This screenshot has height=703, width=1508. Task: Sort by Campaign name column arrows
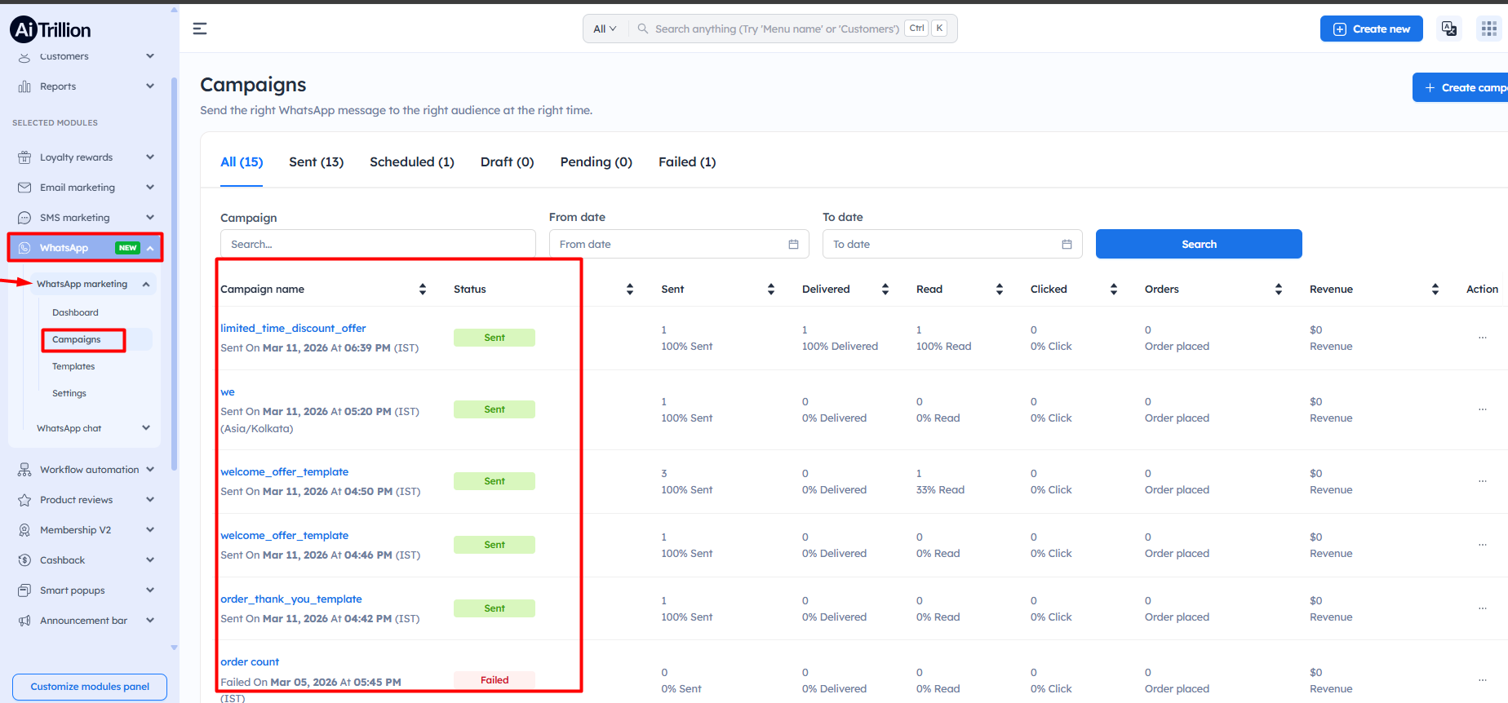point(422,289)
